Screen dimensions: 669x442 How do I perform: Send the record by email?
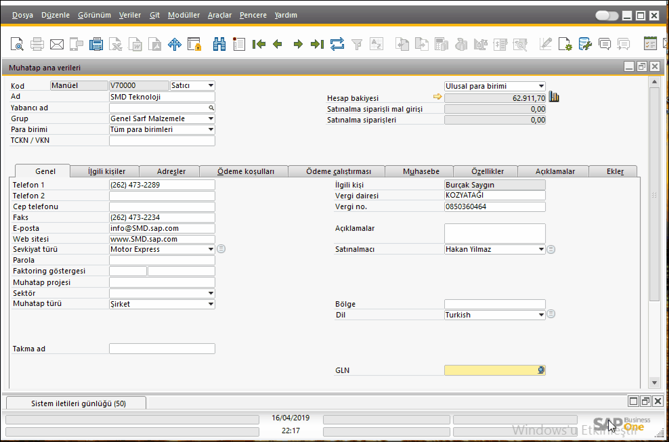point(57,44)
